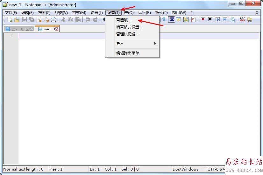Choose 首选项... from settings dropdown

tap(132, 20)
